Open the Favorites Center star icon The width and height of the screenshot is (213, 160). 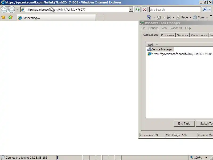click(3, 17)
